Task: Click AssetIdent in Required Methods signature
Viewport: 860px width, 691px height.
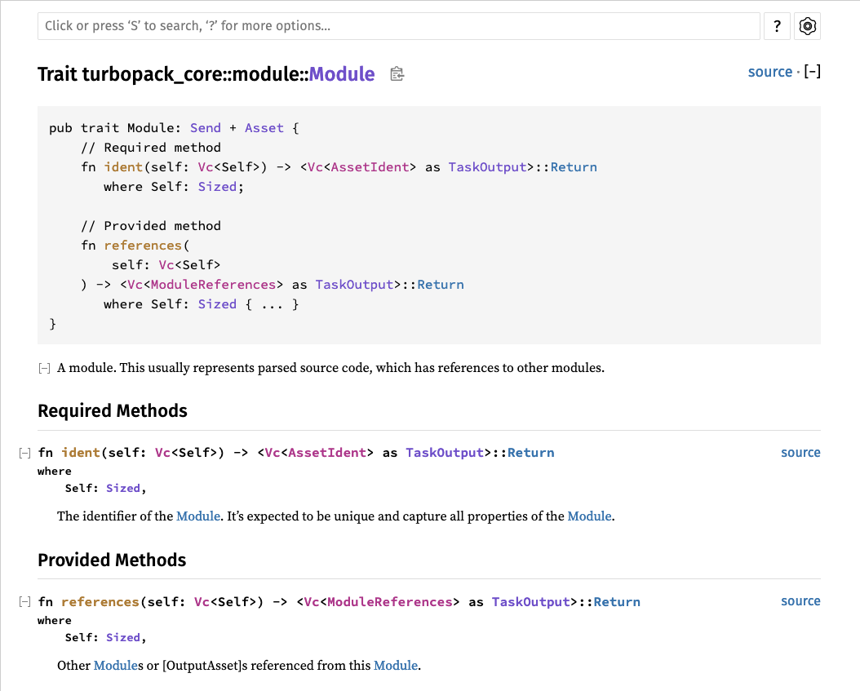Action: tap(327, 453)
